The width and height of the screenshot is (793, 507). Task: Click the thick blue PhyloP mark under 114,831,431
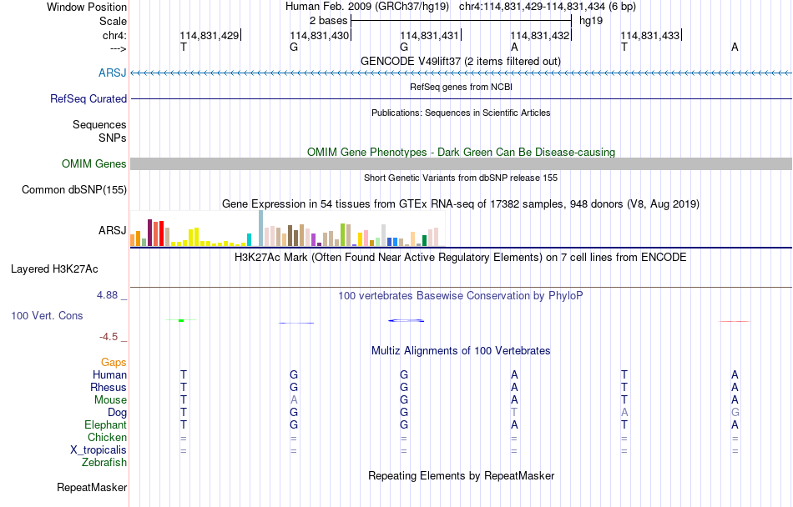pos(407,321)
